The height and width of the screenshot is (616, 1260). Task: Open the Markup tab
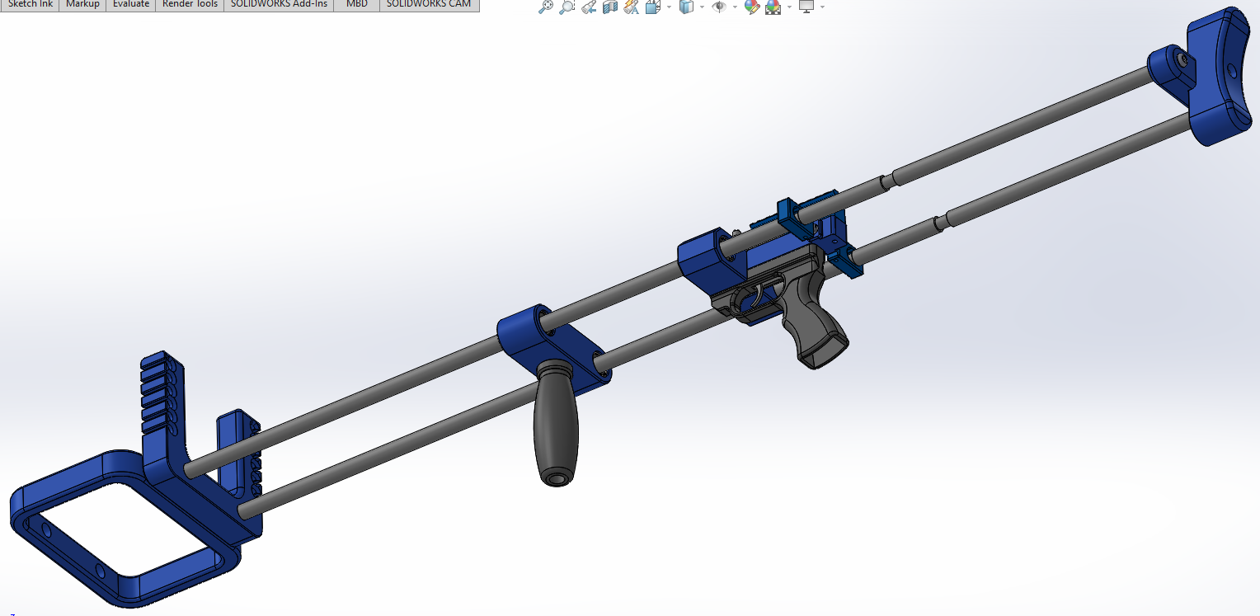(x=82, y=4)
